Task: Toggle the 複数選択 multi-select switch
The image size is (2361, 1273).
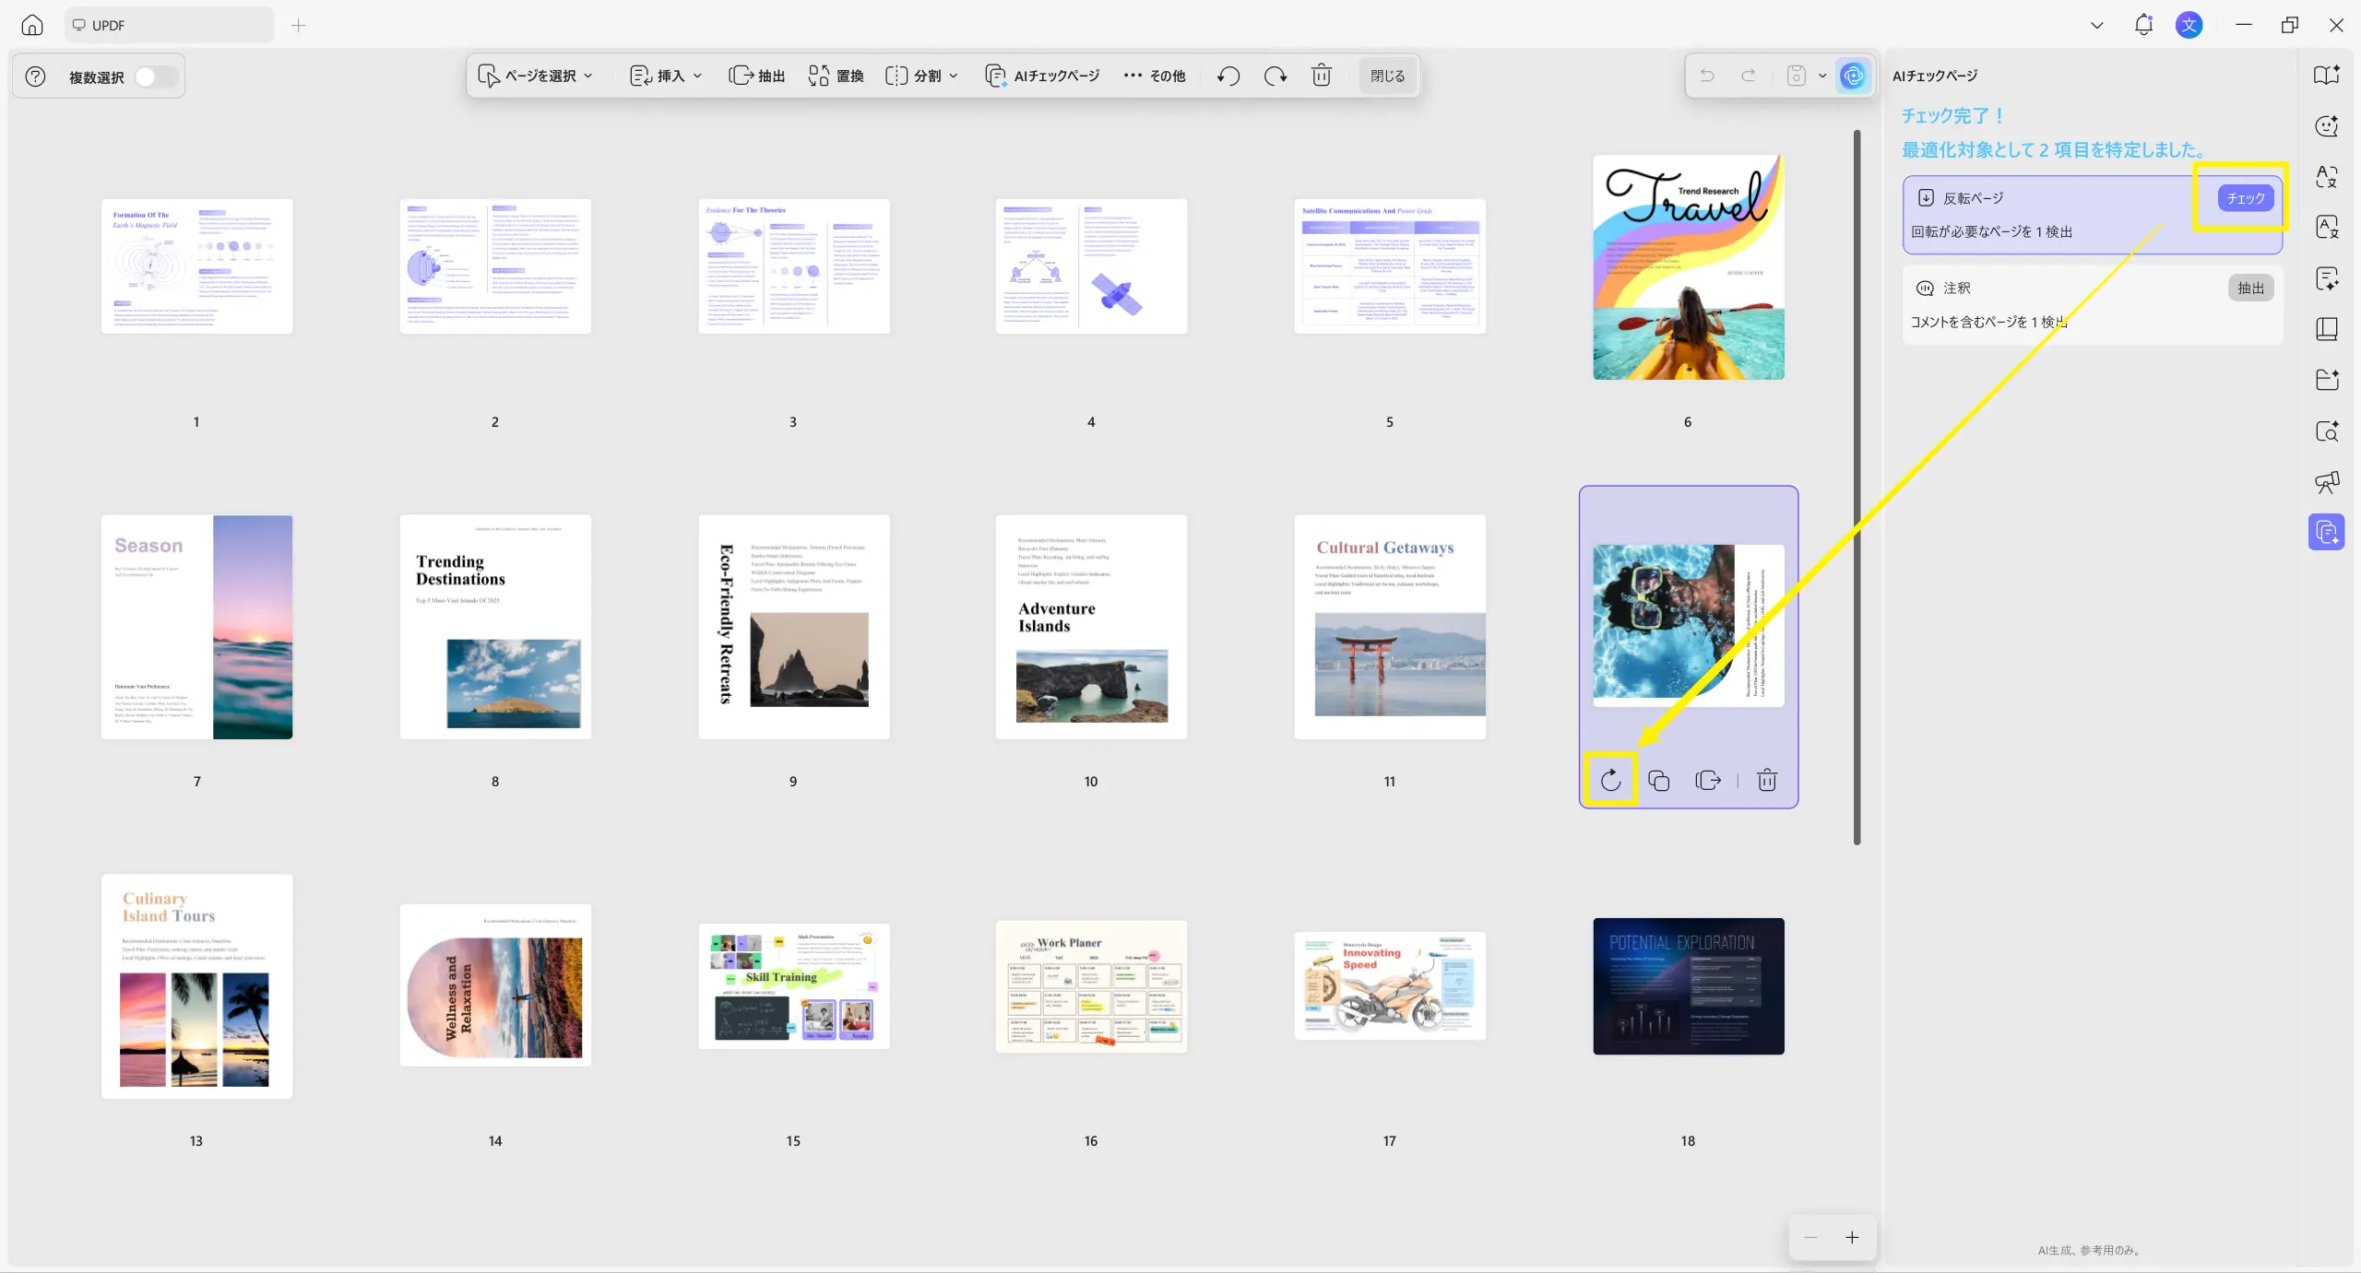Action: pos(156,77)
